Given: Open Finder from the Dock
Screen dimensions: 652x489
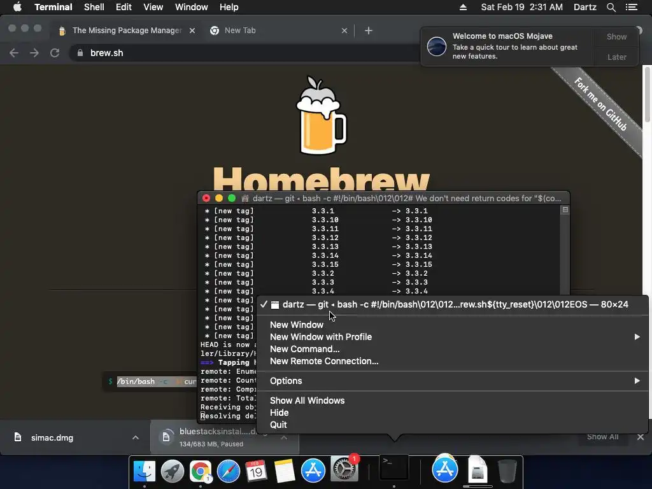Looking at the screenshot, I should click(x=145, y=471).
